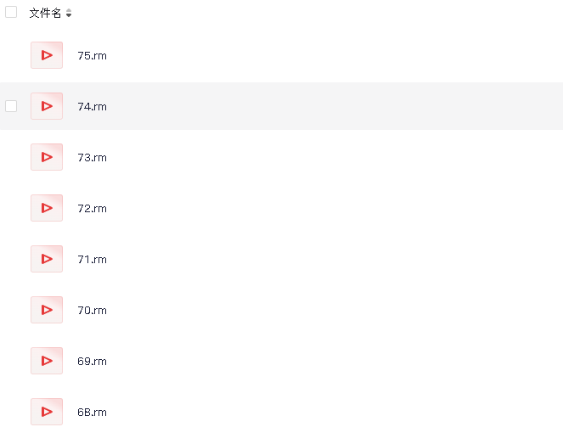The width and height of the screenshot is (563, 444).
Task: Click the video icon for 72.rm
Action: [47, 208]
